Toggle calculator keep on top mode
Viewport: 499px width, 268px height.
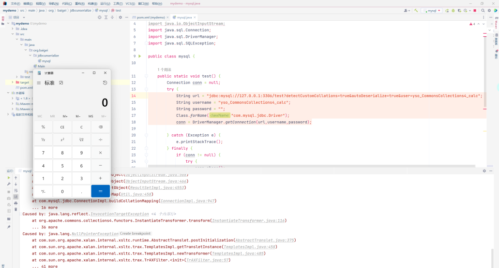pyautogui.click(x=61, y=83)
